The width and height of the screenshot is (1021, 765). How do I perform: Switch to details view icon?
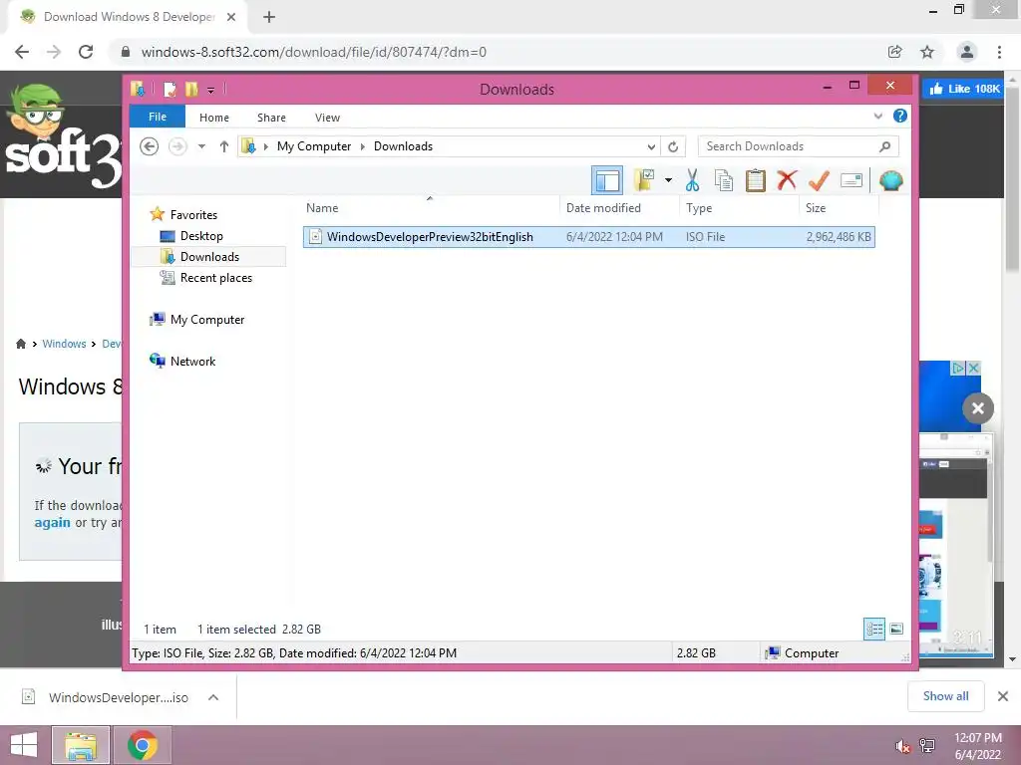tap(874, 630)
